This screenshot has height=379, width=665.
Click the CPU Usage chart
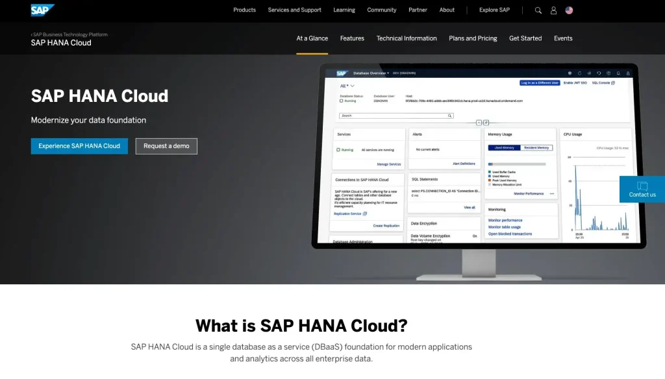[x=598, y=194]
